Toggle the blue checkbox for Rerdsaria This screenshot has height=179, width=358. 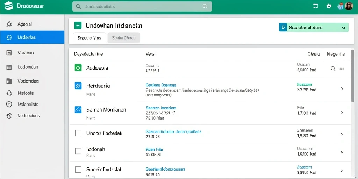78,86
